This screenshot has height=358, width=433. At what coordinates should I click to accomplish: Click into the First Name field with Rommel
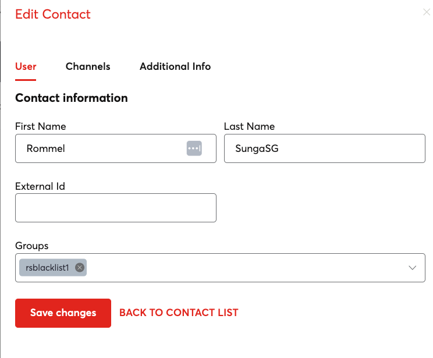[x=99, y=148]
